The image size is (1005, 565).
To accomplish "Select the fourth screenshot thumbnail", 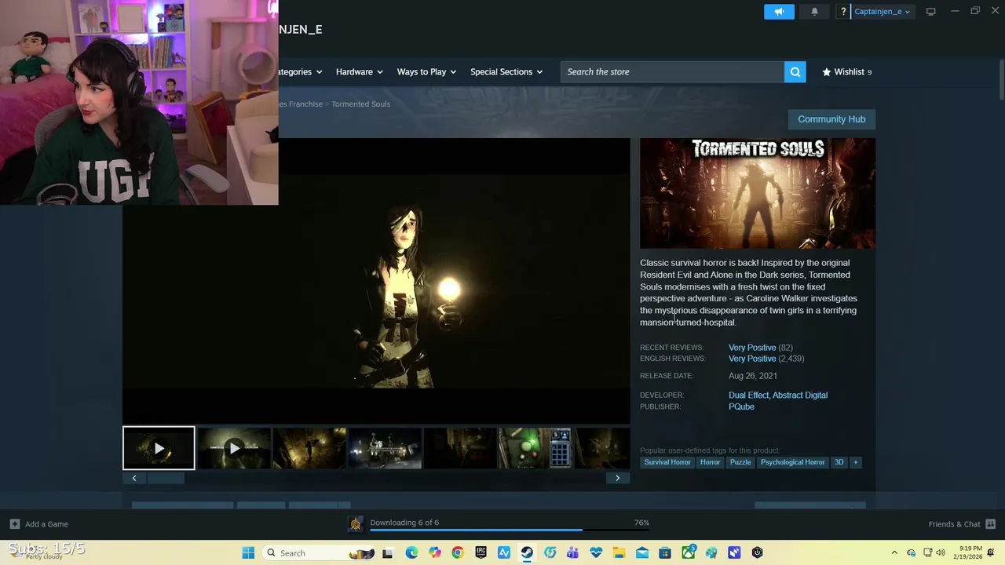I will coord(385,448).
